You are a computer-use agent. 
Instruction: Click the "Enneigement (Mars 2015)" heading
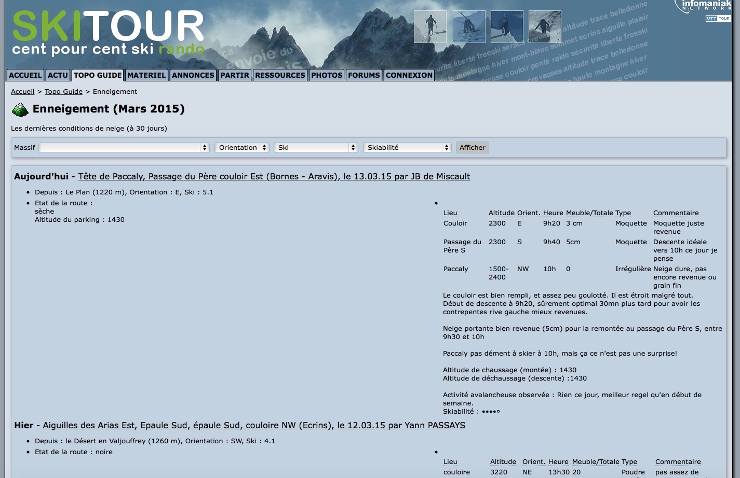pos(109,109)
